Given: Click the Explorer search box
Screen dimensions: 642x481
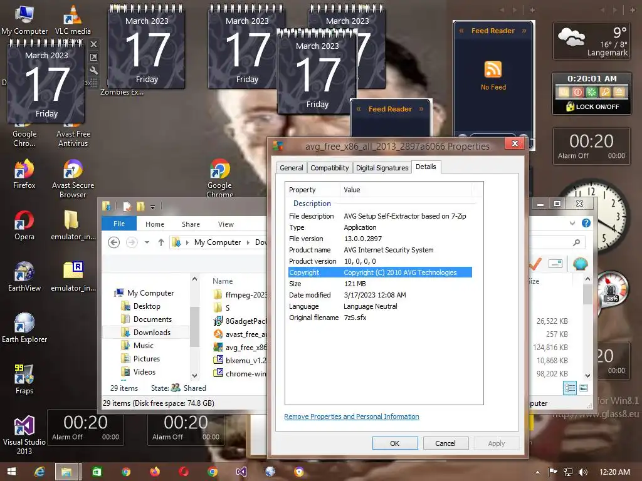Looking at the screenshot, I should point(557,242).
